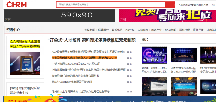Open the HRM新闻 category
Image resolution: width=216 pixels, height=102 pixels.
click(170, 30)
